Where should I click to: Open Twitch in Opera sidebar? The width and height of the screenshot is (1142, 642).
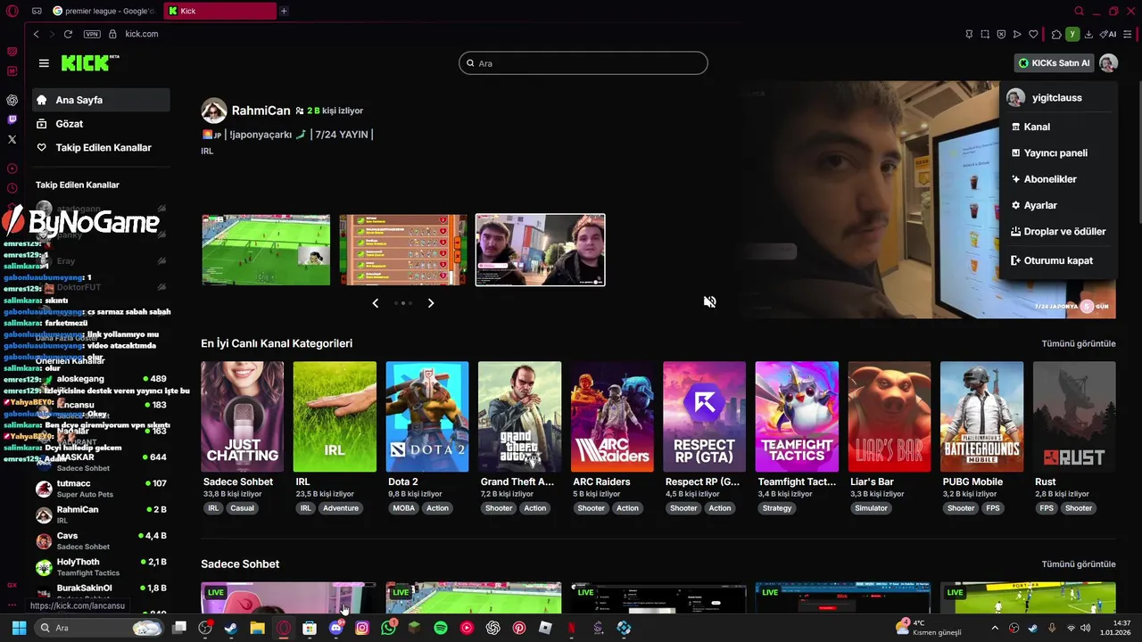pos(12,119)
